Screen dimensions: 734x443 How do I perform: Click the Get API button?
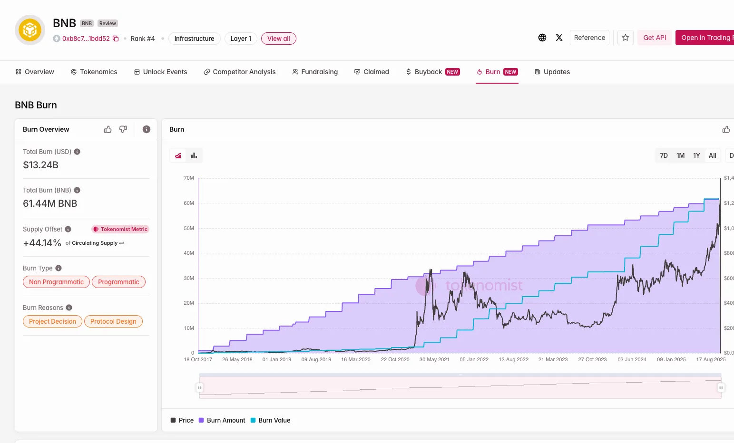pyautogui.click(x=654, y=37)
